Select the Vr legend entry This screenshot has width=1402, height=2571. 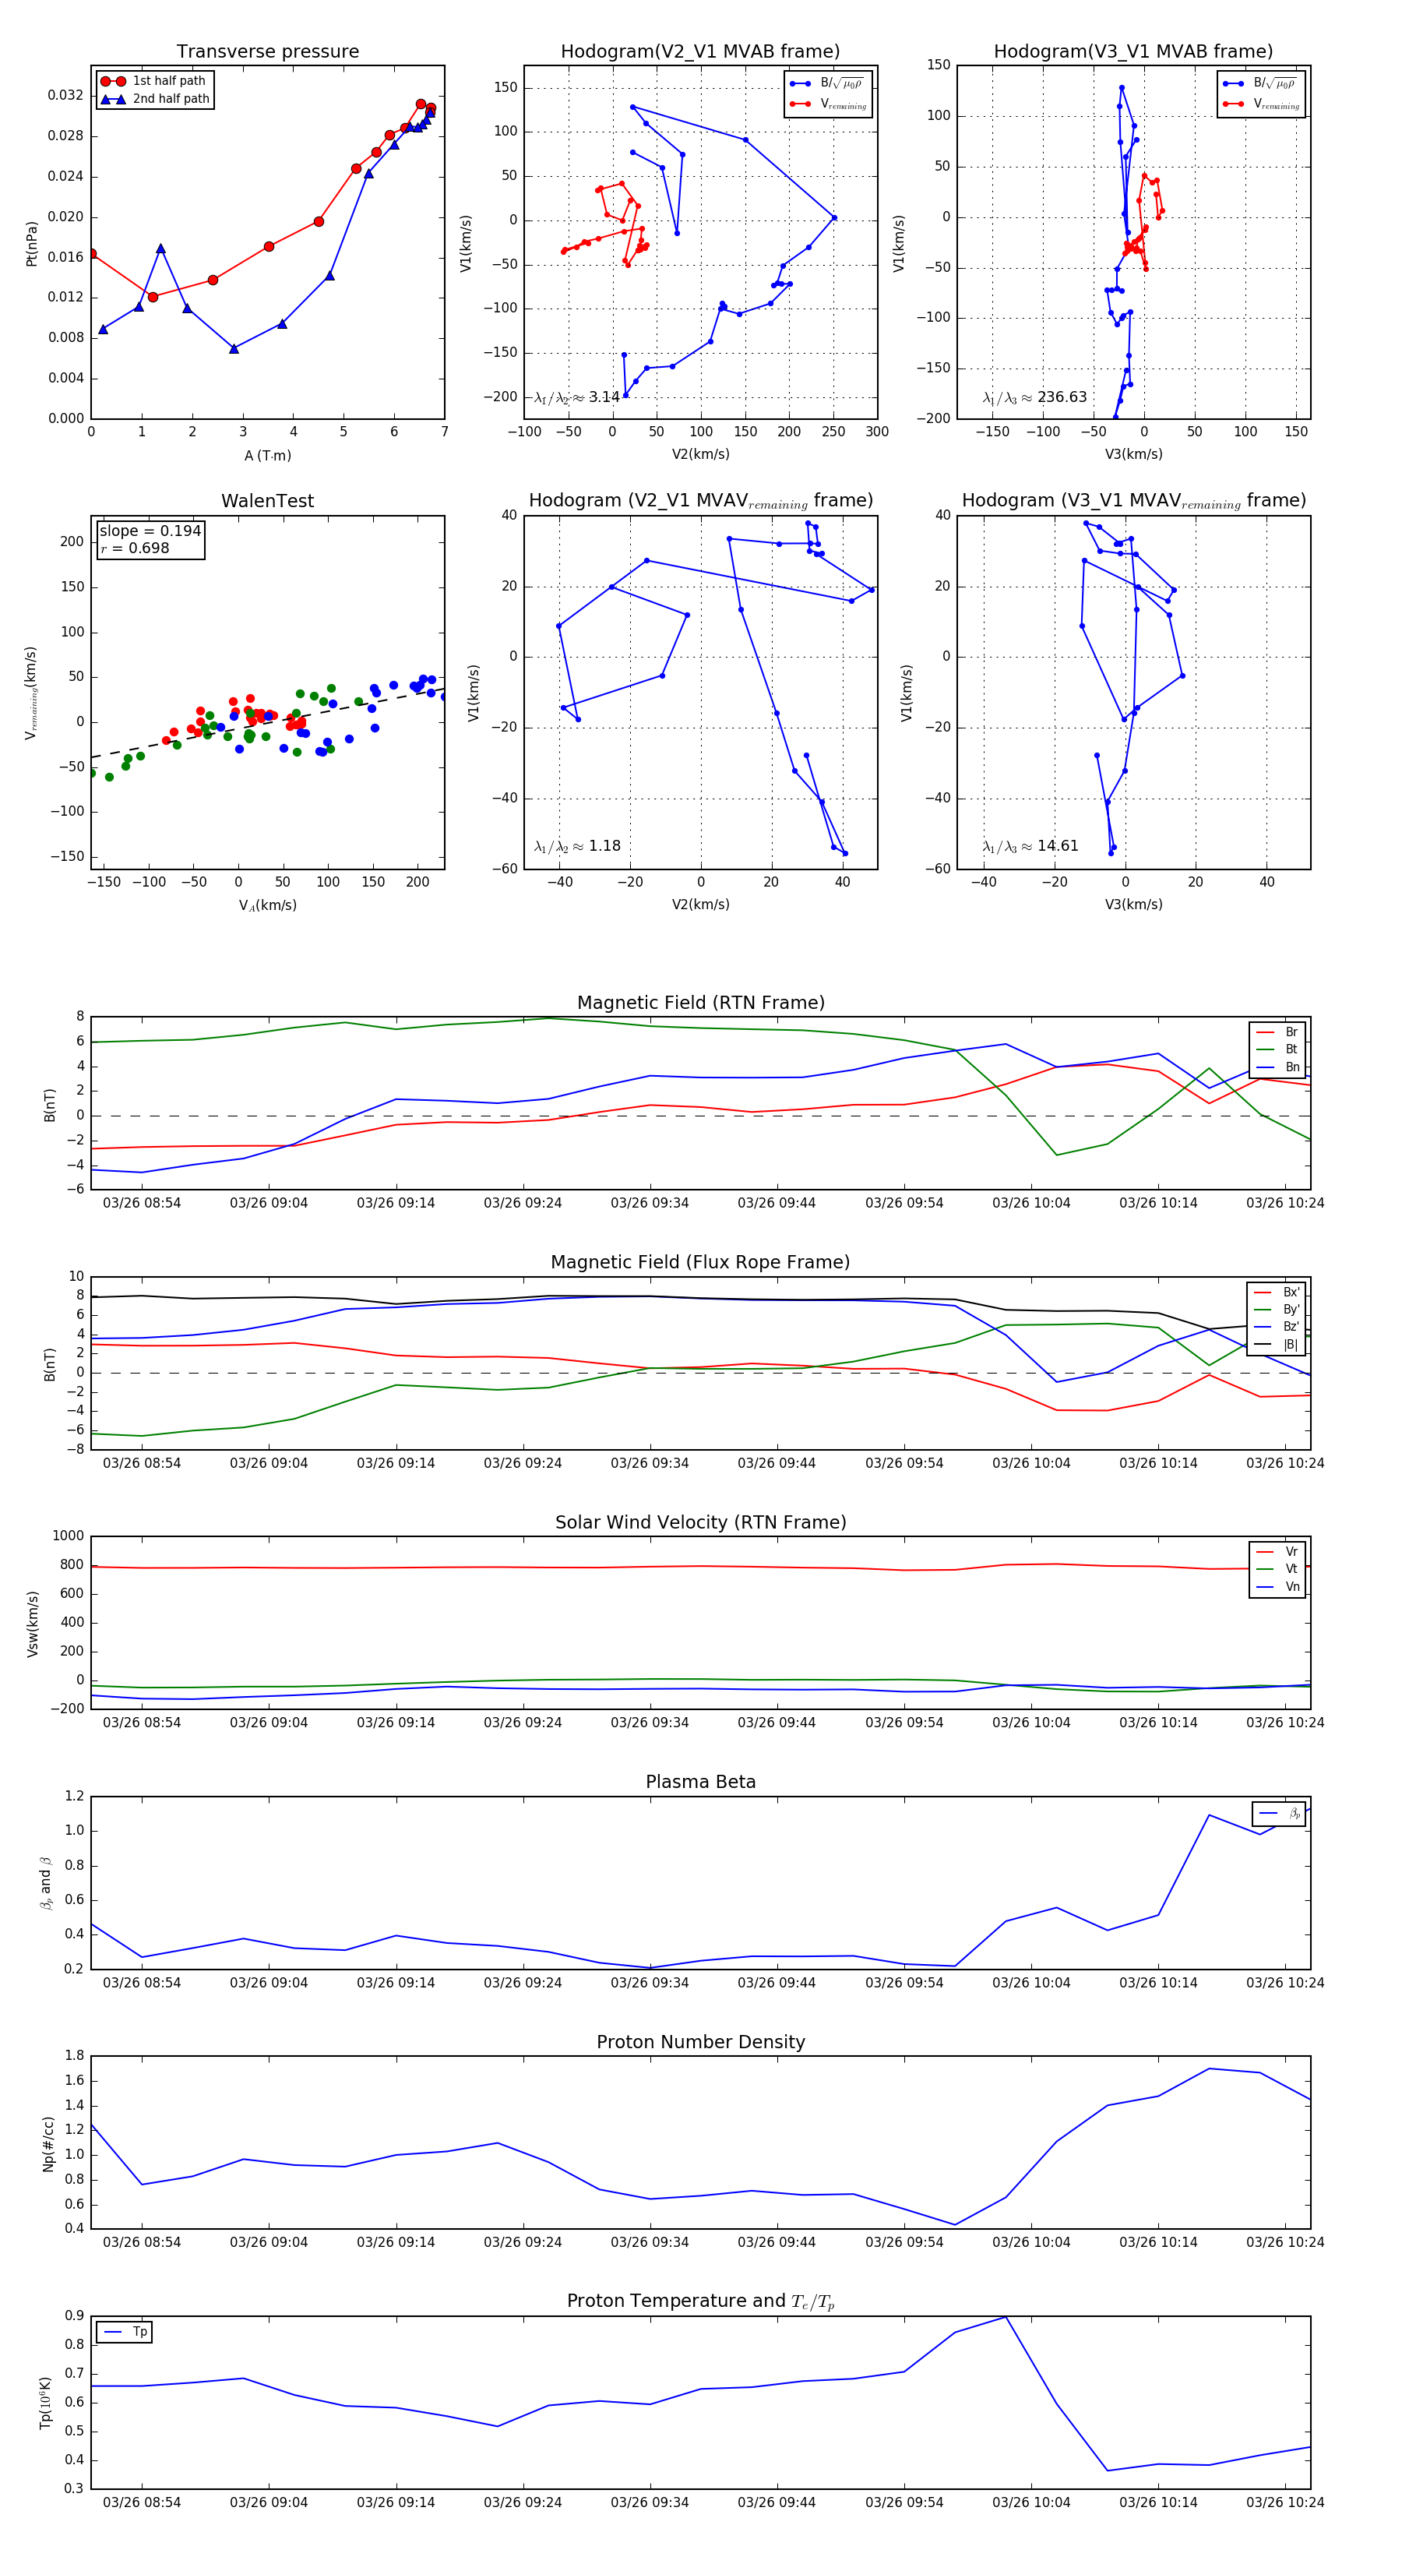(1277, 1552)
